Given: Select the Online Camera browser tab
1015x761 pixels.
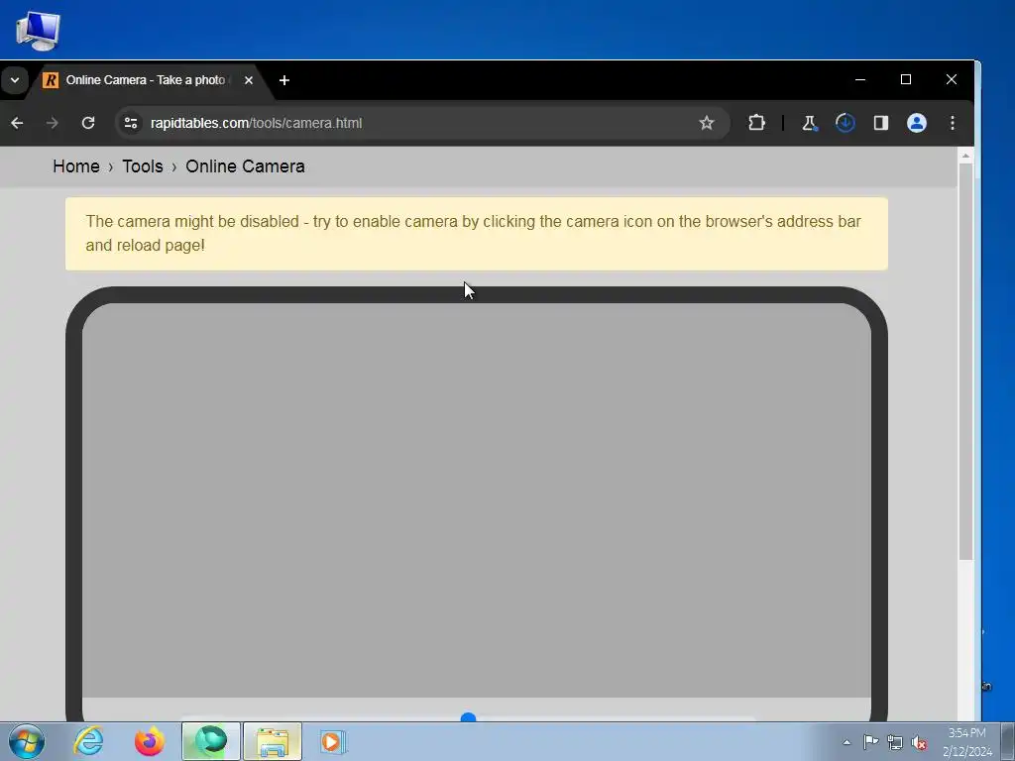Looking at the screenshot, I should [x=146, y=80].
